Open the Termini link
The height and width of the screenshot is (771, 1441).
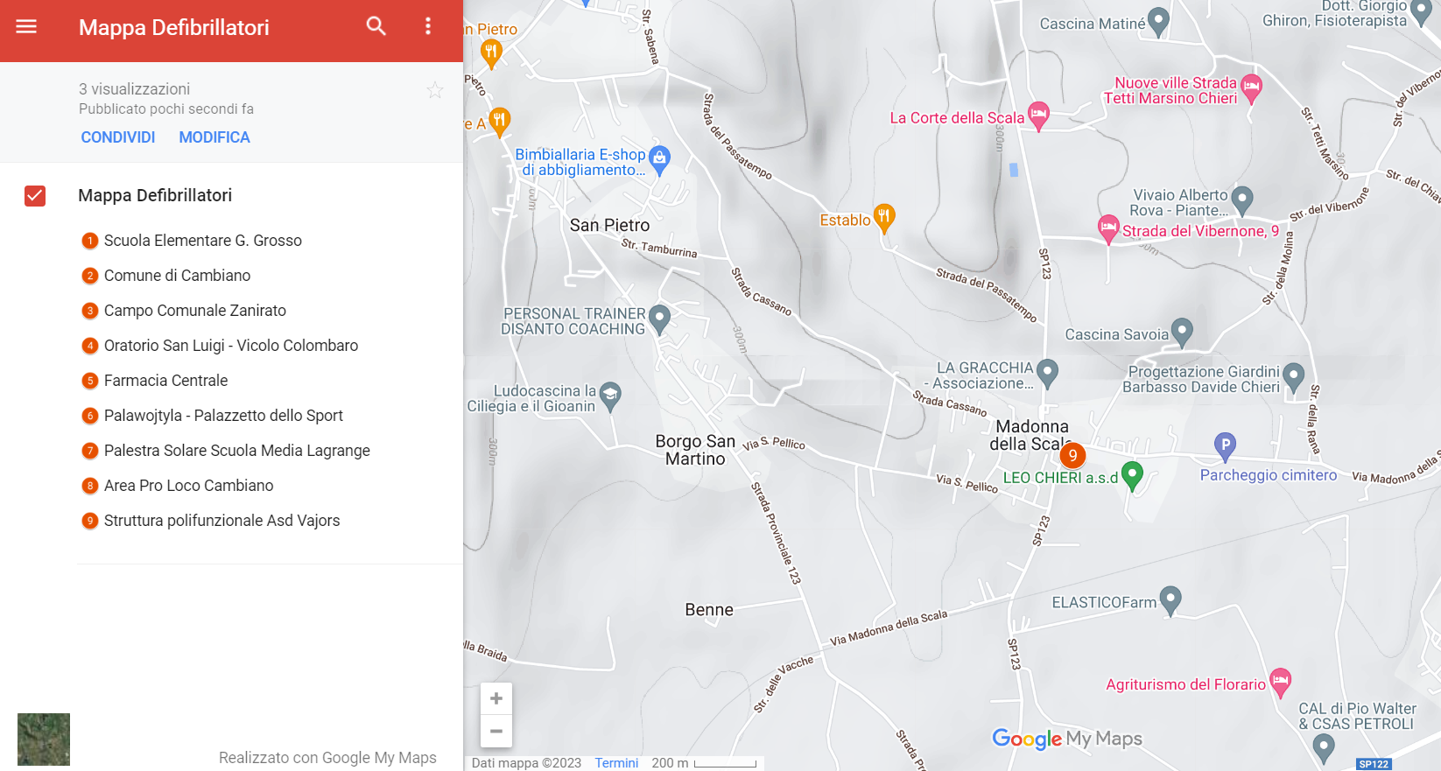(x=616, y=763)
